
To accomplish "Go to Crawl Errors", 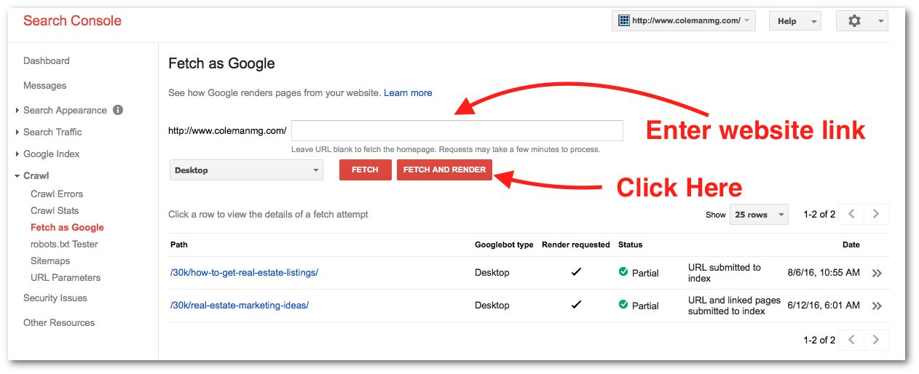I will pyautogui.click(x=57, y=194).
